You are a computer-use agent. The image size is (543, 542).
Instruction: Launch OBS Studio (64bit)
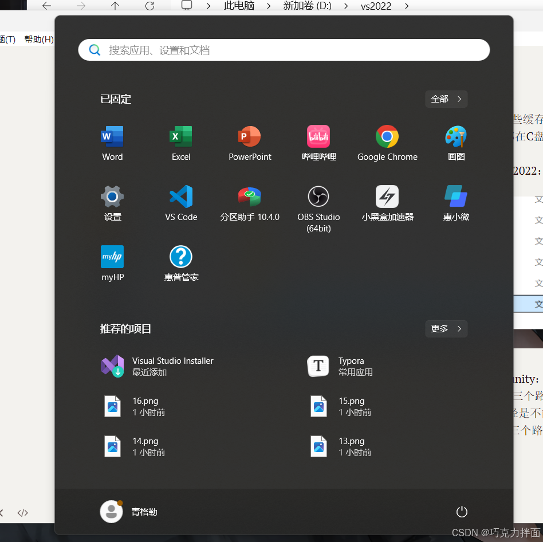click(318, 209)
